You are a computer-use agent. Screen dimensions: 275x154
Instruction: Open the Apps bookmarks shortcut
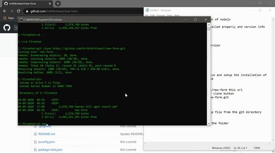[x=9, y=18]
